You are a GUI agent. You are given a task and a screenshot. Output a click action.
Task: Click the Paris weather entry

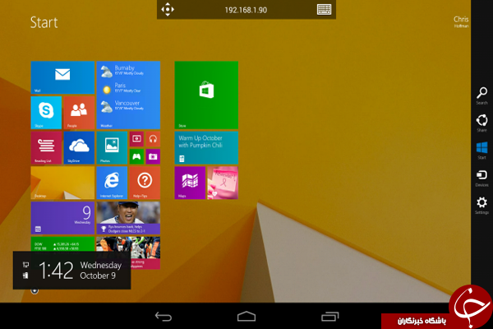coord(122,88)
